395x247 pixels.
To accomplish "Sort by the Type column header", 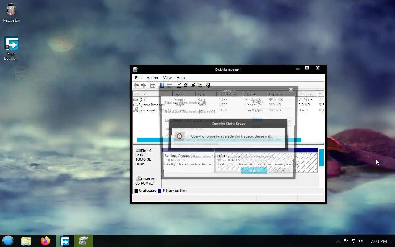I will (x=206, y=94).
